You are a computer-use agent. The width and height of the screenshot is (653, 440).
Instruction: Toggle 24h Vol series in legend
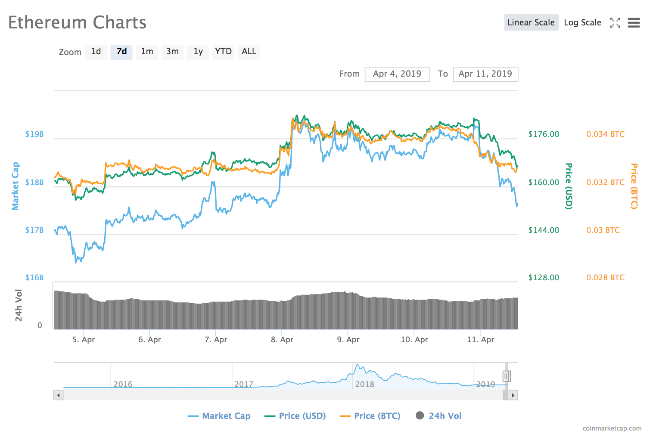[438, 416]
